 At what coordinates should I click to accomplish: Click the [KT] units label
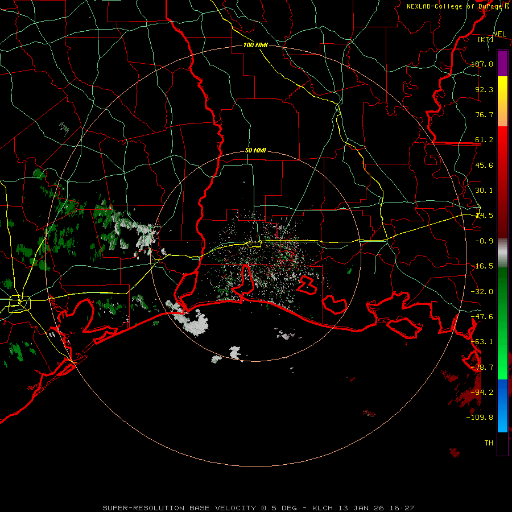(486, 39)
